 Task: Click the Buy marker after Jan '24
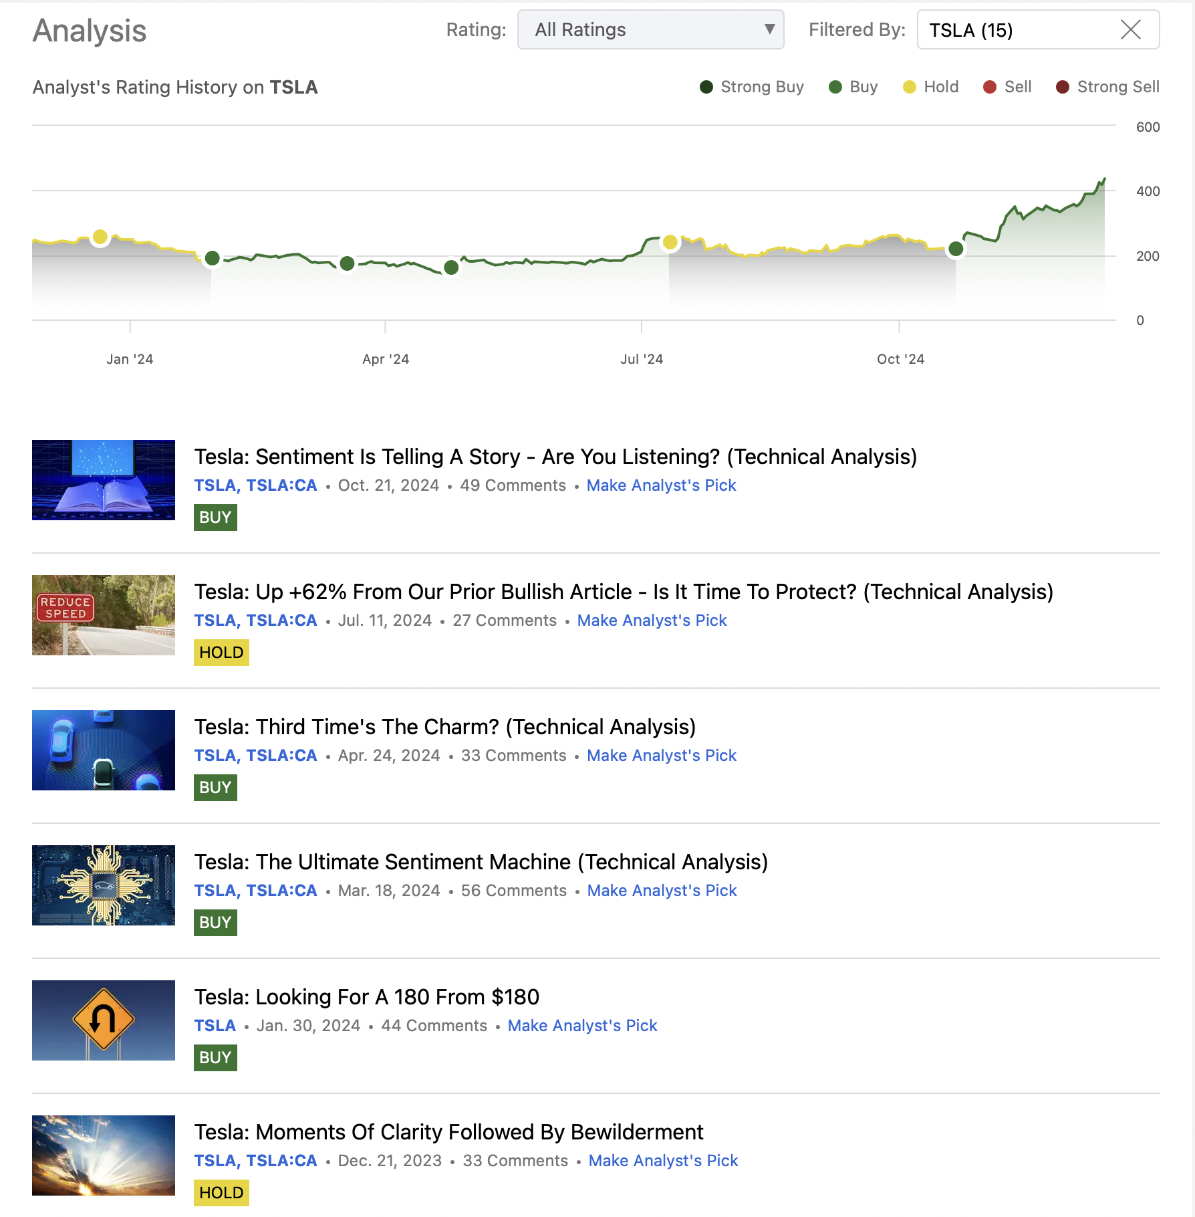213,258
